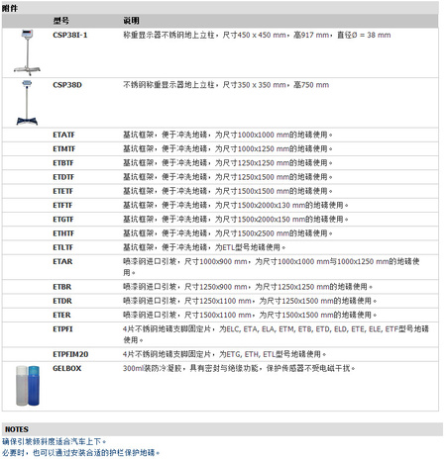Select the ETLTF model entry
Viewport: 446px width, 459px height.
(62, 247)
